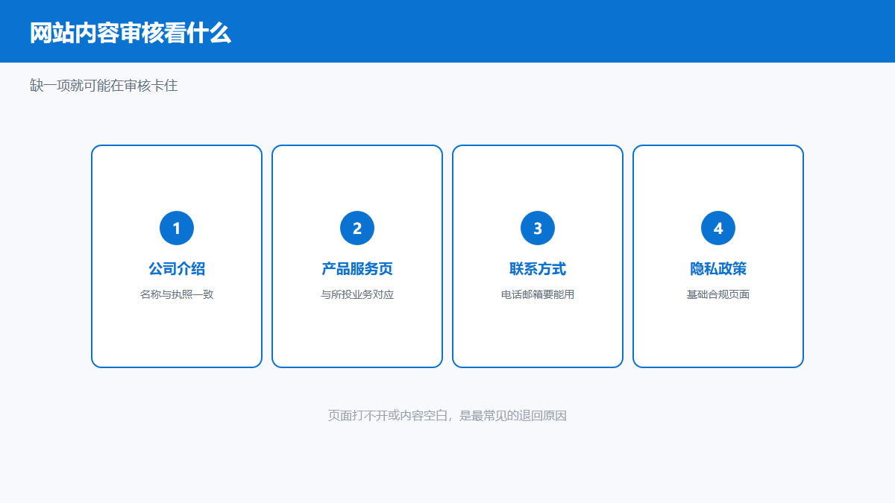The height and width of the screenshot is (503, 895).
Task: Click the text 电话邮箱要能用
Action: pyautogui.click(x=538, y=294)
